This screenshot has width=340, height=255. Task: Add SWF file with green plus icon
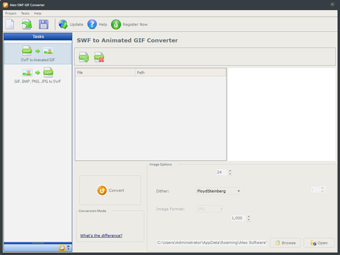click(x=84, y=57)
